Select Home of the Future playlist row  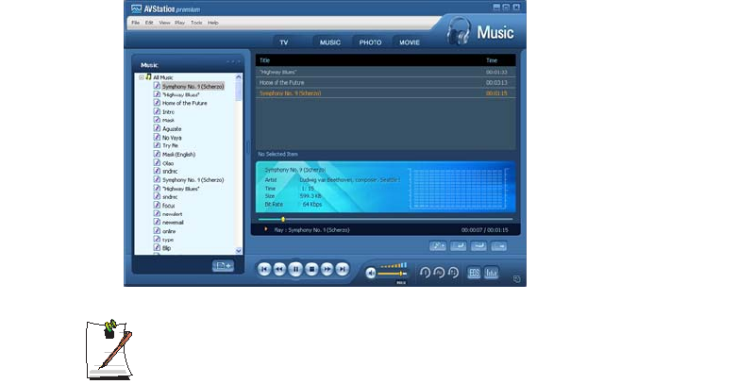(385, 83)
